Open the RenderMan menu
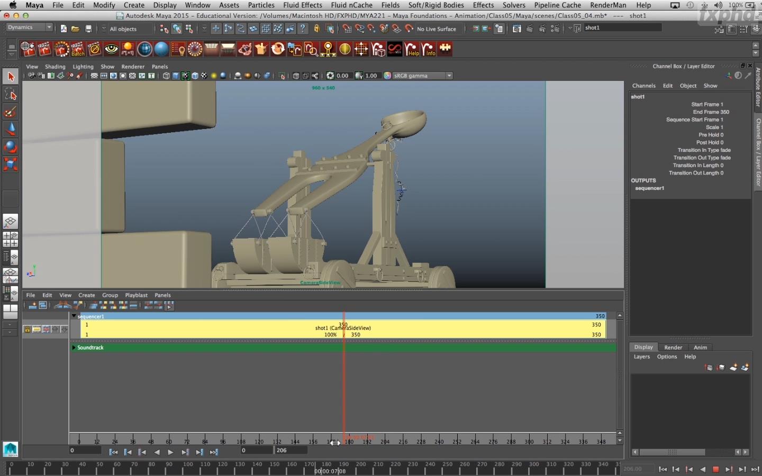This screenshot has height=476, width=762. [608, 5]
